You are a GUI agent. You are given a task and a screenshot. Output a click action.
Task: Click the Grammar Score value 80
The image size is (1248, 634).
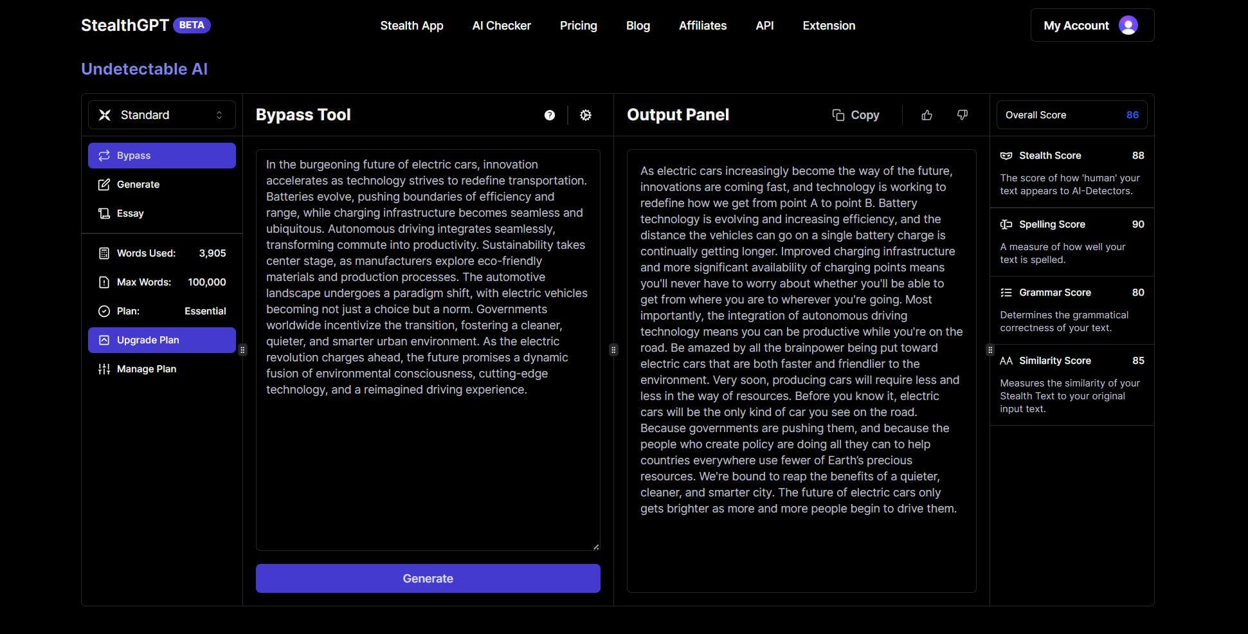[x=1138, y=293]
